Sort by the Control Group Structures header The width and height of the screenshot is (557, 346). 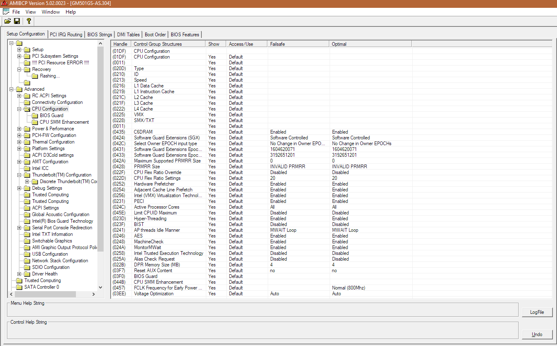(168, 44)
